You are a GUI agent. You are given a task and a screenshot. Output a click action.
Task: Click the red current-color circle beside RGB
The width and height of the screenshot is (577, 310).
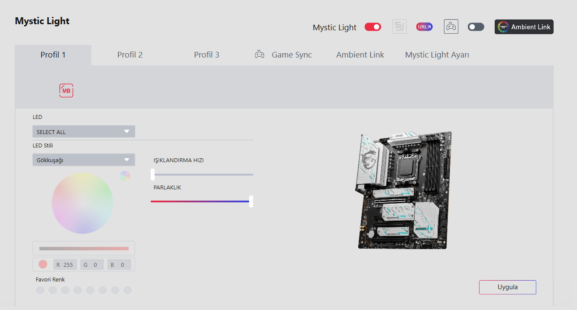(x=43, y=264)
